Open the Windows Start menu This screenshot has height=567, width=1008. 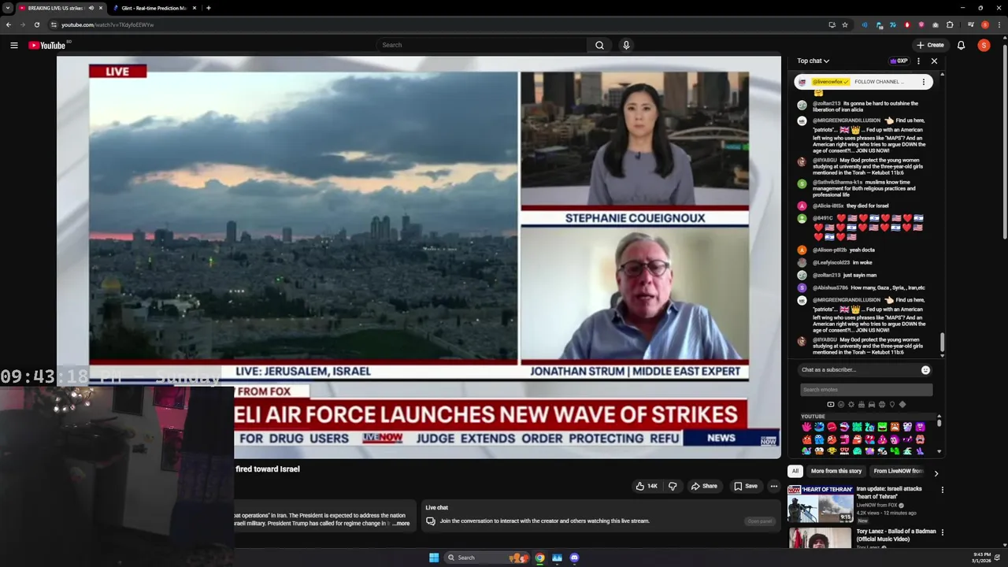(433, 558)
